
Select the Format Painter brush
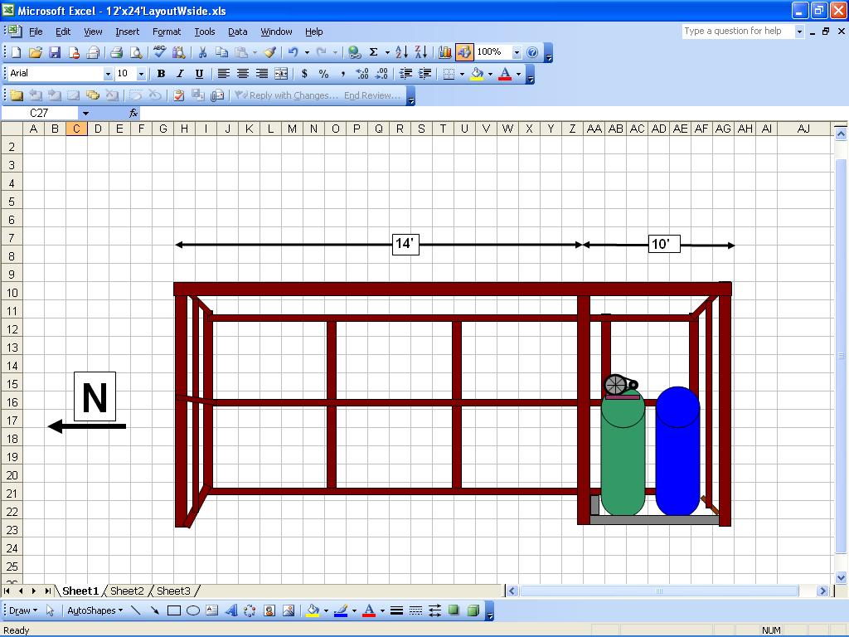coord(269,52)
